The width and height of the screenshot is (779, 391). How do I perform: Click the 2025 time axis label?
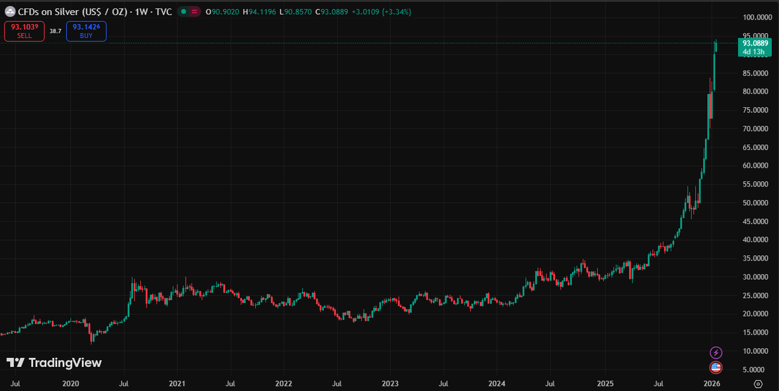tap(605, 384)
